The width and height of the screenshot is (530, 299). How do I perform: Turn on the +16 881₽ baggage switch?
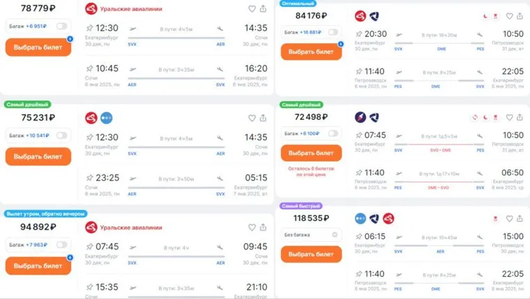pos(333,32)
